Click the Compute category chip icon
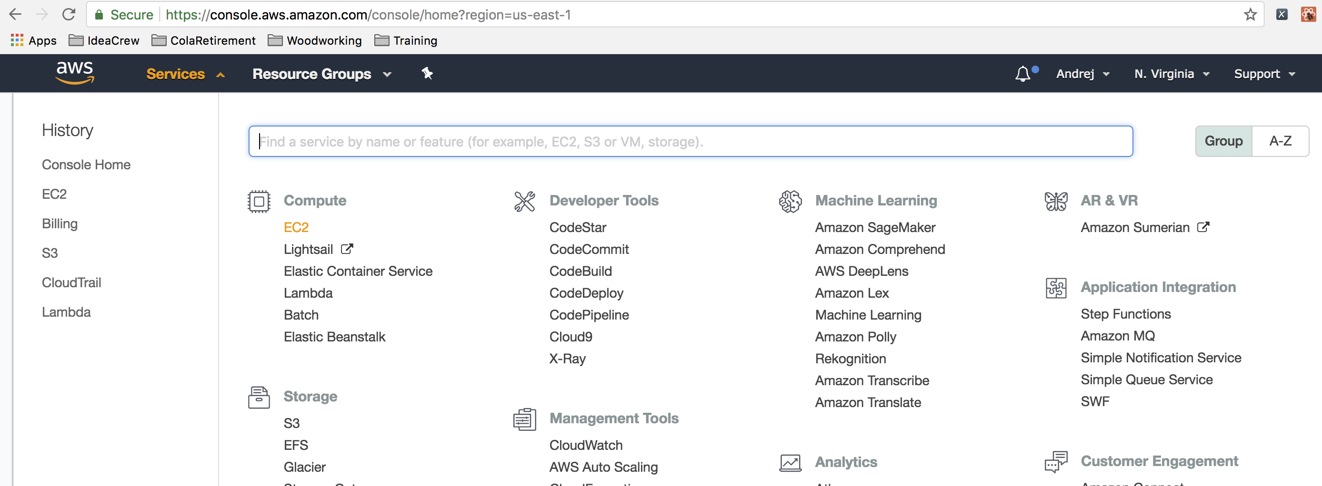This screenshot has width=1322, height=486. [x=259, y=202]
